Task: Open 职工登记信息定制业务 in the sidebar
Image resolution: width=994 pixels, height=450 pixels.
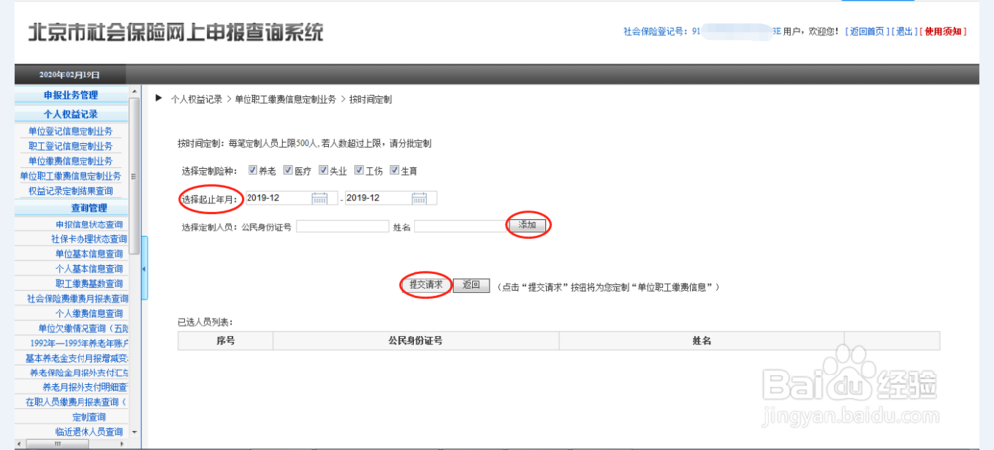Action: pyautogui.click(x=71, y=146)
